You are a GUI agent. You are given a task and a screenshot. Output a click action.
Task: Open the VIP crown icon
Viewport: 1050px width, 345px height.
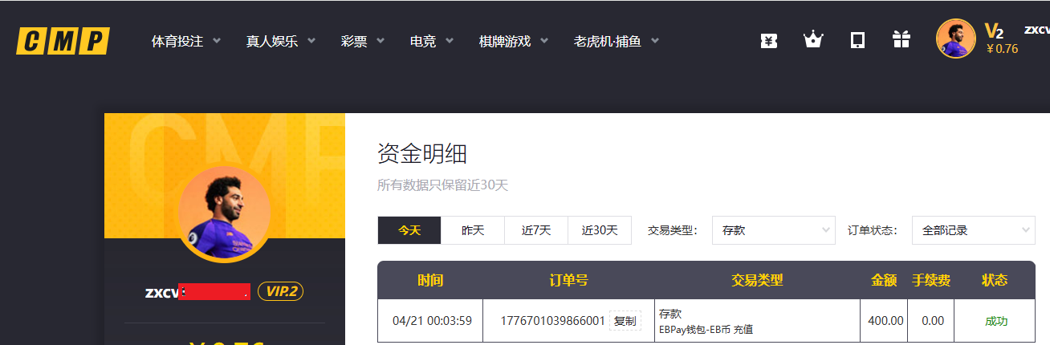814,39
